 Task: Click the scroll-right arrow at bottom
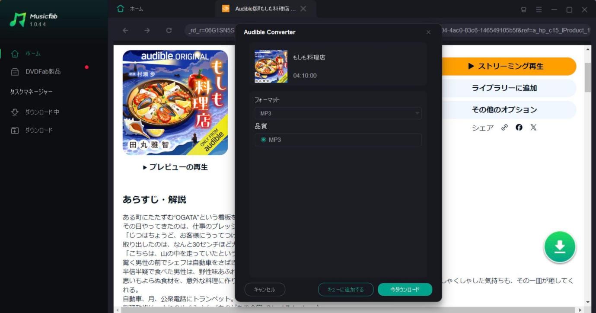point(580,310)
